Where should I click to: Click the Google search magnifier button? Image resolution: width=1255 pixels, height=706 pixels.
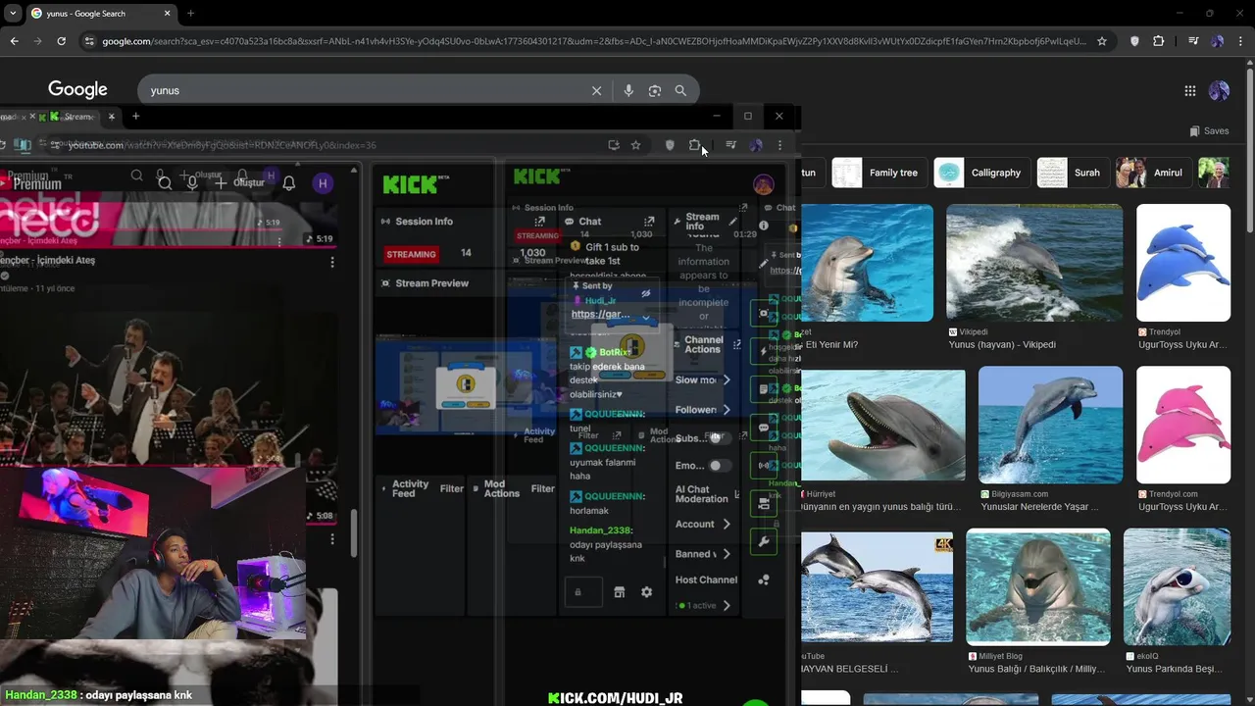(x=680, y=90)
